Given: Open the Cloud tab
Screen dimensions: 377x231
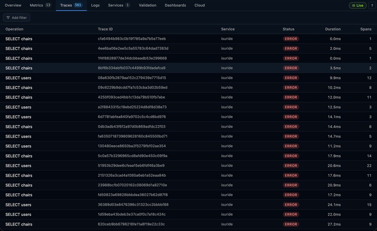Looking at the screenshot, I should 200,6.
